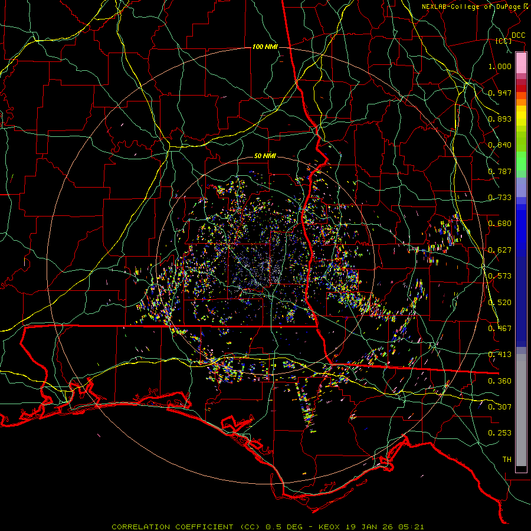Pick the red colorbar segment
The width and height of the screenshot is (531, 531).
(521, 88)
